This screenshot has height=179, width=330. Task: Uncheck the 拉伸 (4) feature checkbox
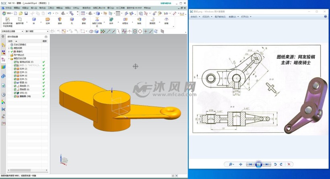(15, 76)
